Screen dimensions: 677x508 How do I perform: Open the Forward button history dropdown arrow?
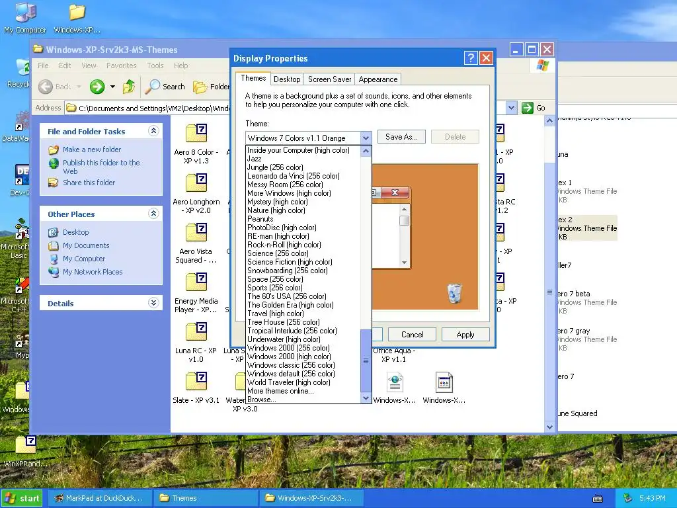pyautogui.click(x=112, y=87)
